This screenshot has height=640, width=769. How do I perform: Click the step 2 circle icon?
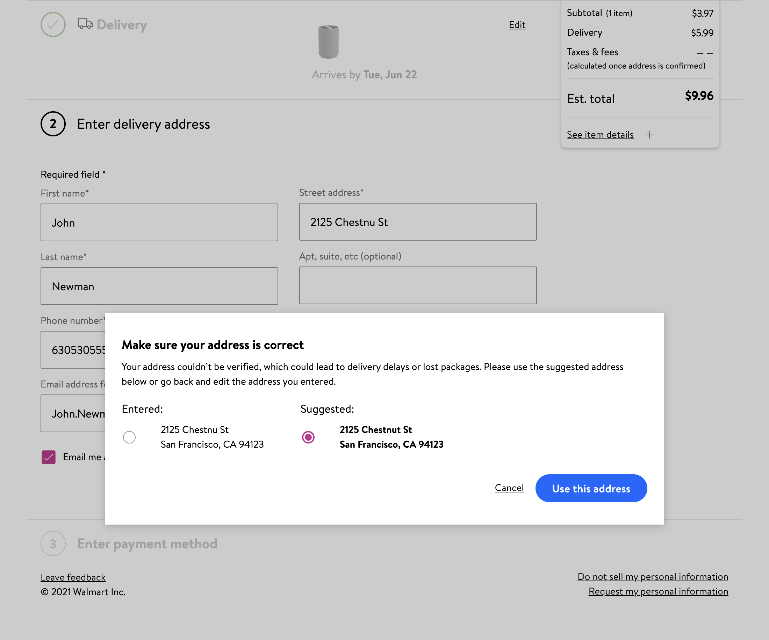tap(53, 124)
